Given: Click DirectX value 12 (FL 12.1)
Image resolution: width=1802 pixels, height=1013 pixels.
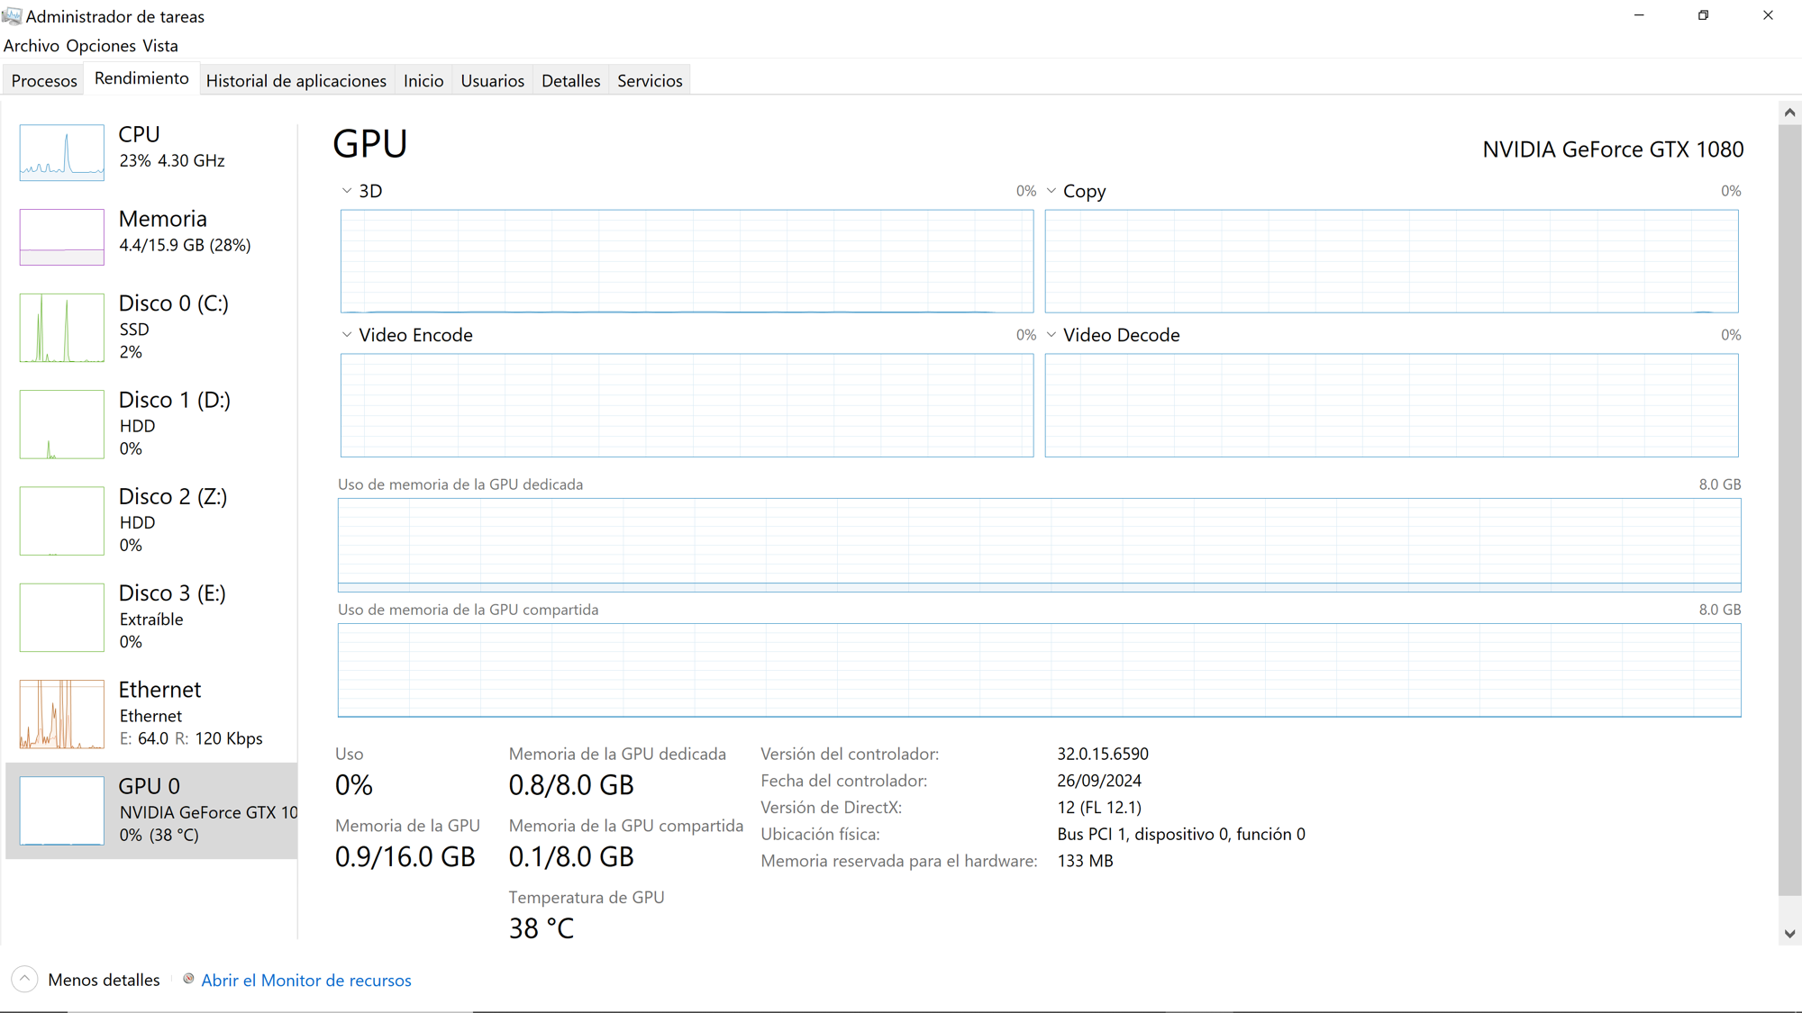Looking at the screenshot, I should (x=1099, y=808).
